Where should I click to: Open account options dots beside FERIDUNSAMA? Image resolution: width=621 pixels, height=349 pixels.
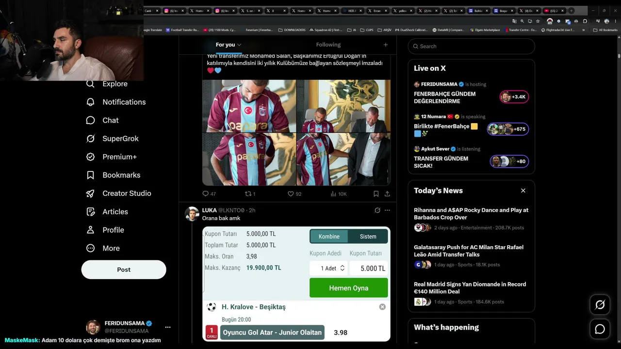pos(168,327)
